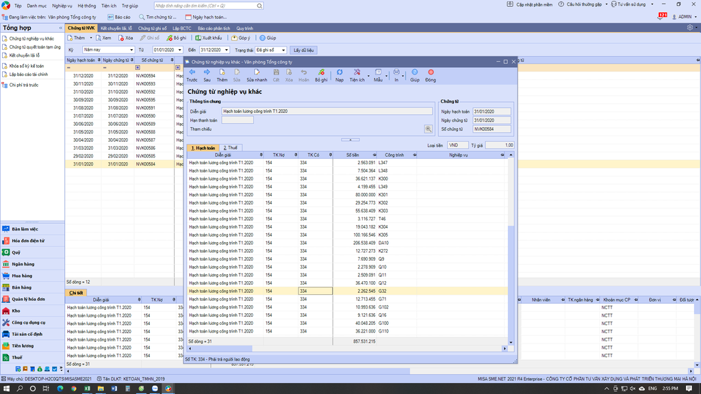Open Kho module in sidebar
701x394 pixels.
tap(32, 311)
